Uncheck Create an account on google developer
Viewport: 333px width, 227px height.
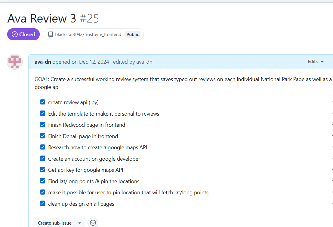(42, 158)
